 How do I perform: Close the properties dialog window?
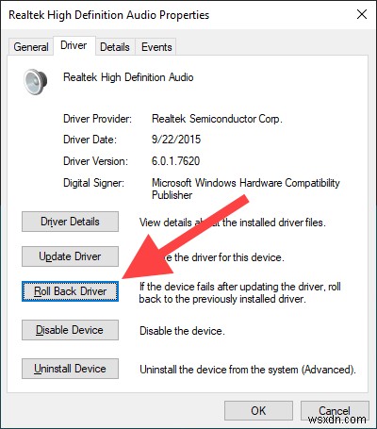click(x=362, y=14)
